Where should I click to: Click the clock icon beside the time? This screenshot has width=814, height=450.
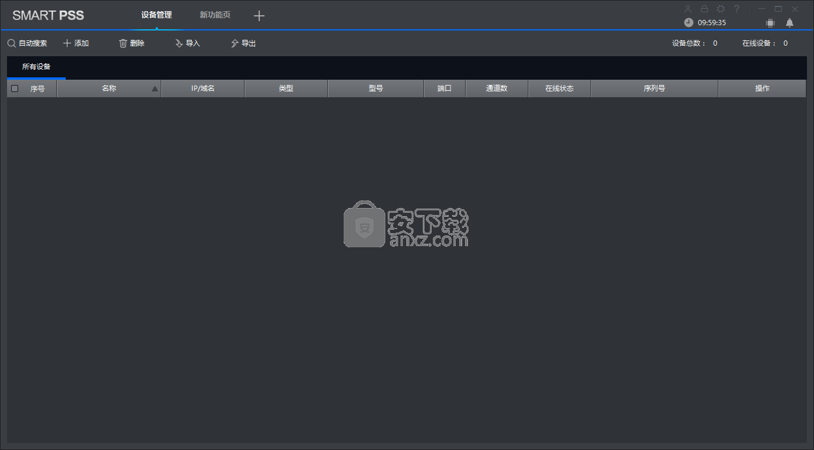[688, 22]
